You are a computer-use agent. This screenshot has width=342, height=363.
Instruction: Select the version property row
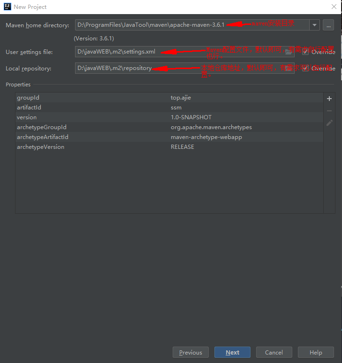169,117
